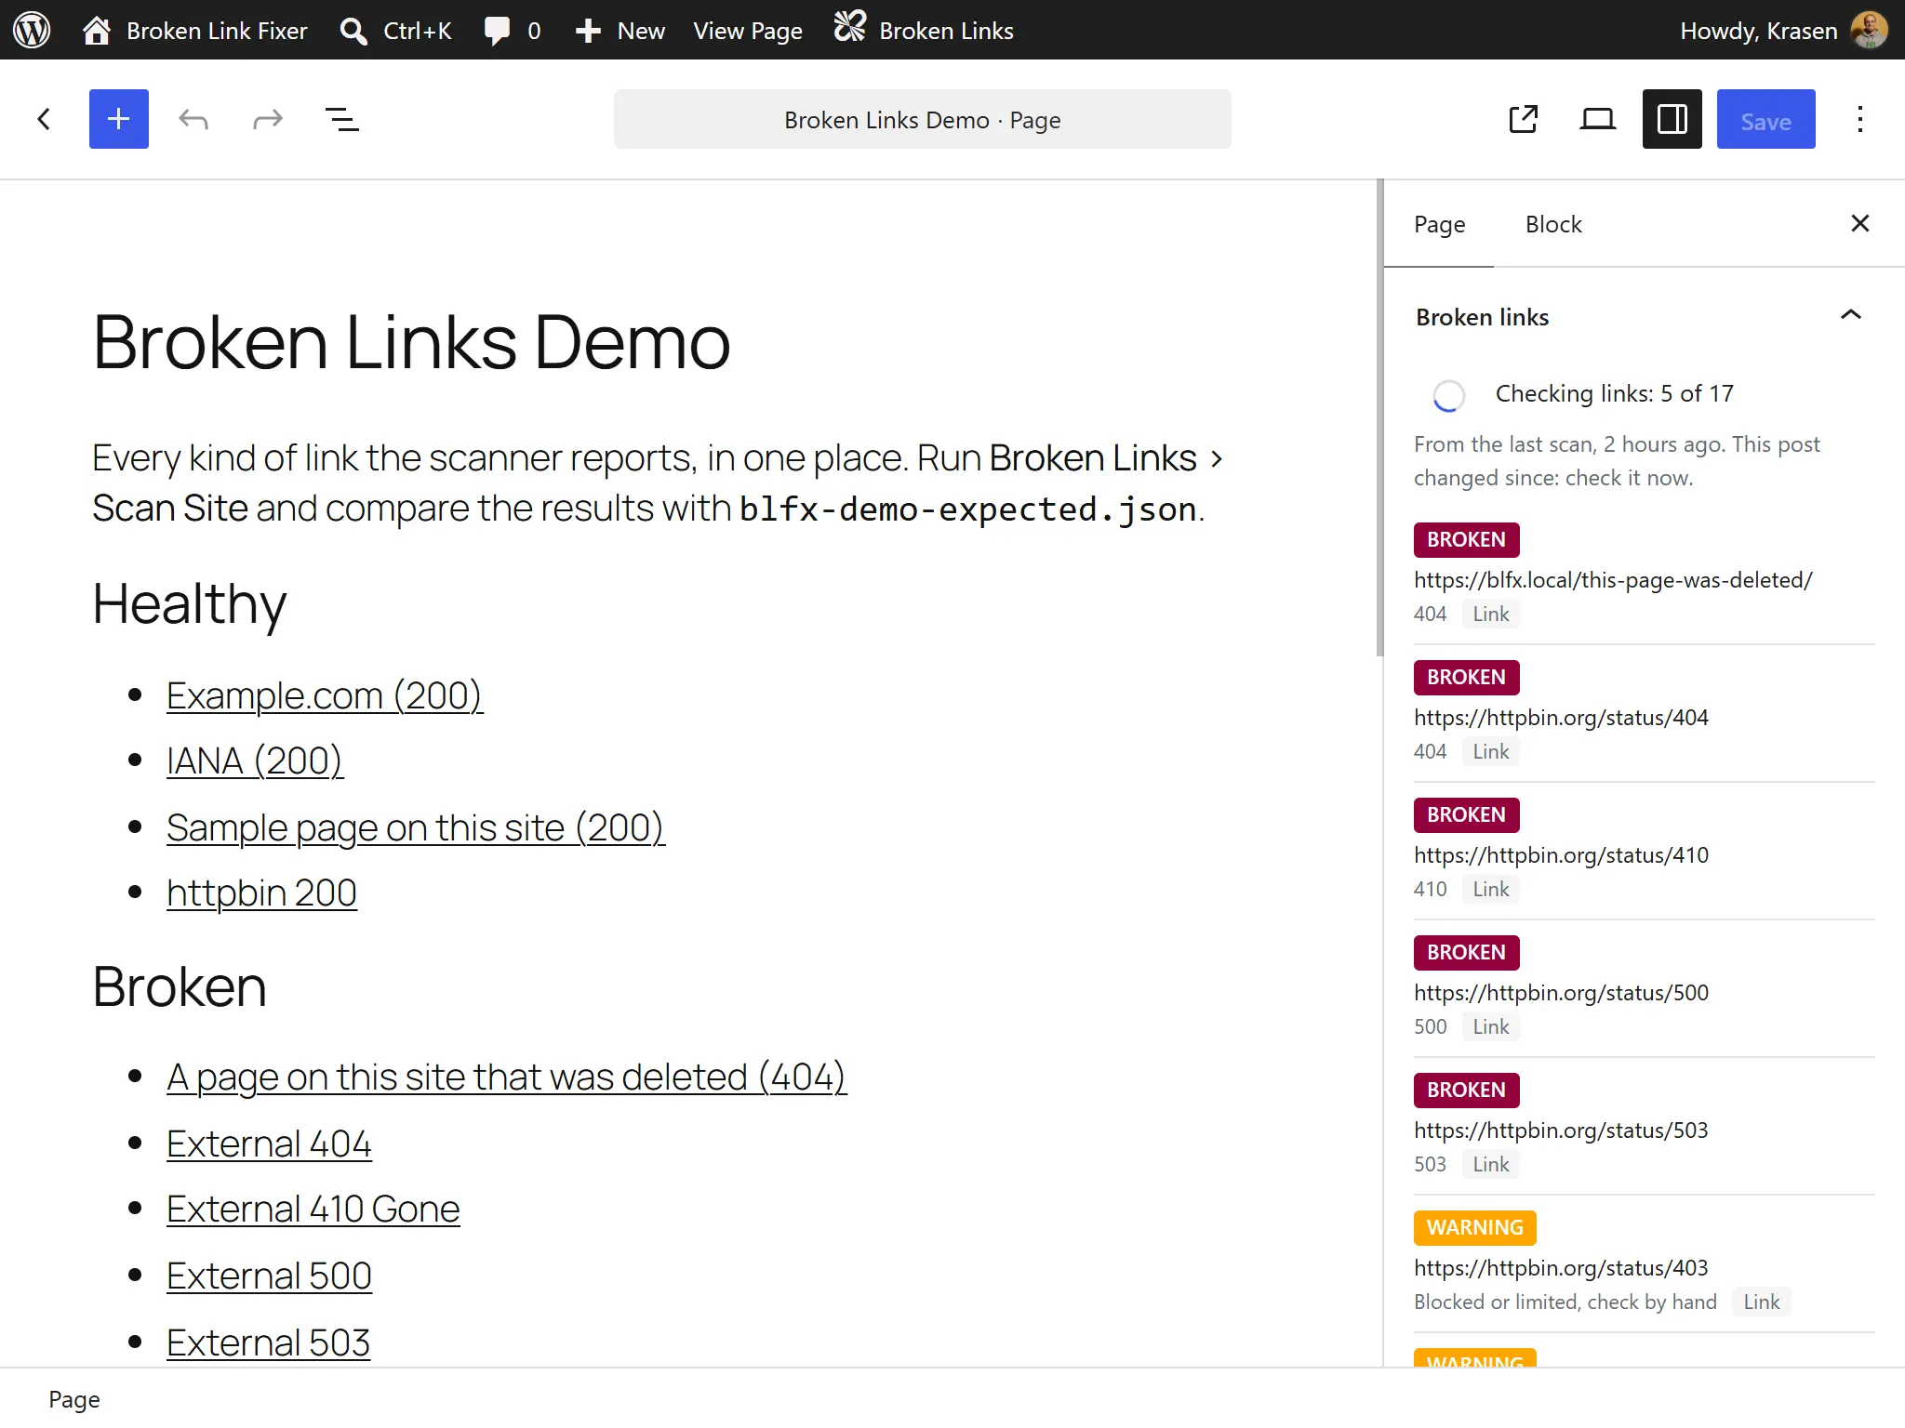Screen dimensions: 1905x1428
Task: Open View Page in admin bar
Action: pos(748,30)
